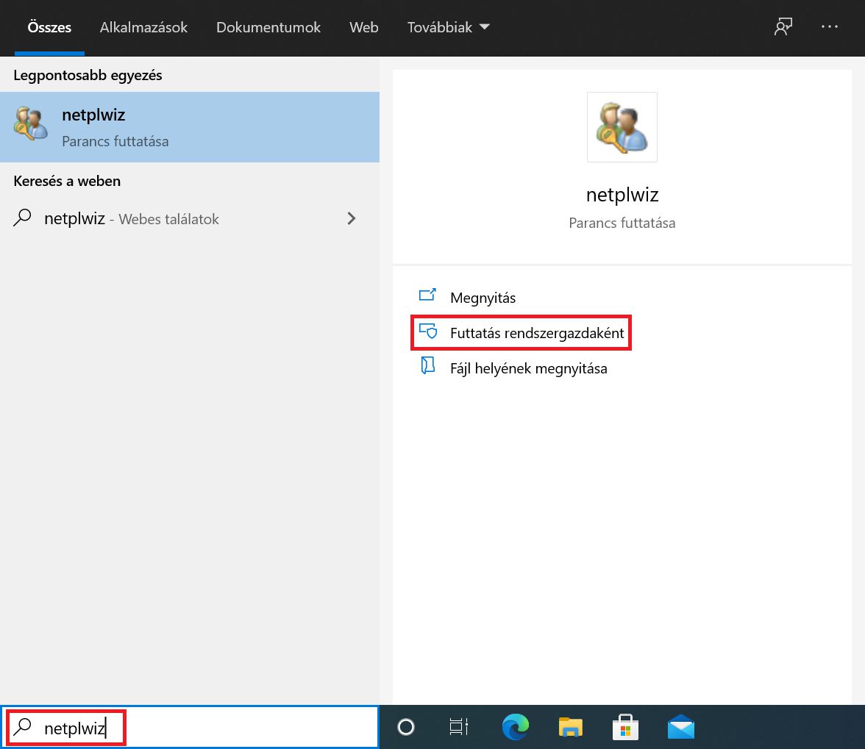
Task: Open the Mail app from the taskbar
Action: (x=681, y=727)
